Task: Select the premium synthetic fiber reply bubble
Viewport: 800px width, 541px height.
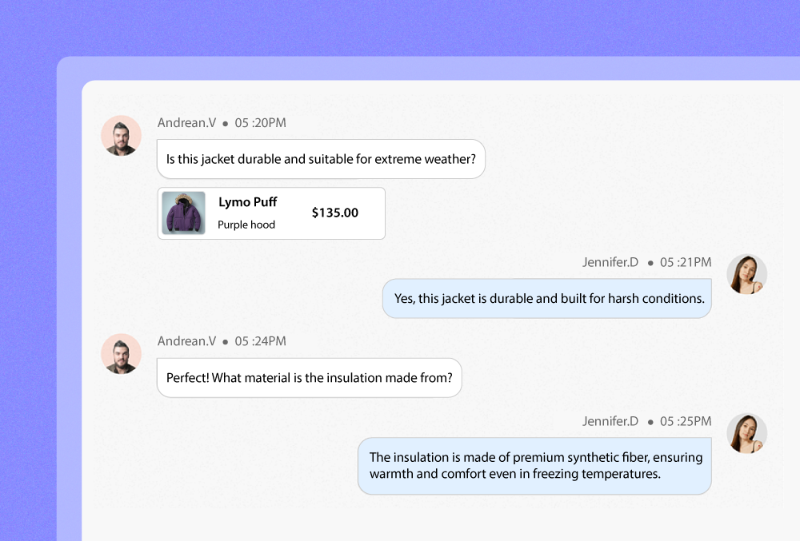Action: tap(535, 466)
